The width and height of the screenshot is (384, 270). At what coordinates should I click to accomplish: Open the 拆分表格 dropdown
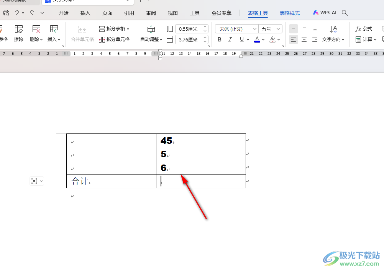tap(114, 29)
